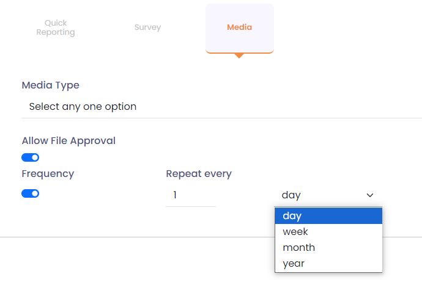
Task: Click the orange pointer beneath the Media tab
Action: [239, 56]
